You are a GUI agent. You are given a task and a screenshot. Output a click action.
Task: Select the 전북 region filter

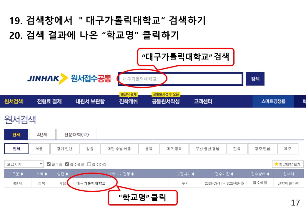click(237, 149)
